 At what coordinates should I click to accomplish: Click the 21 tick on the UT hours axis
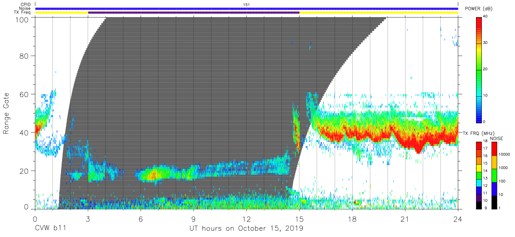pos(405,219)
